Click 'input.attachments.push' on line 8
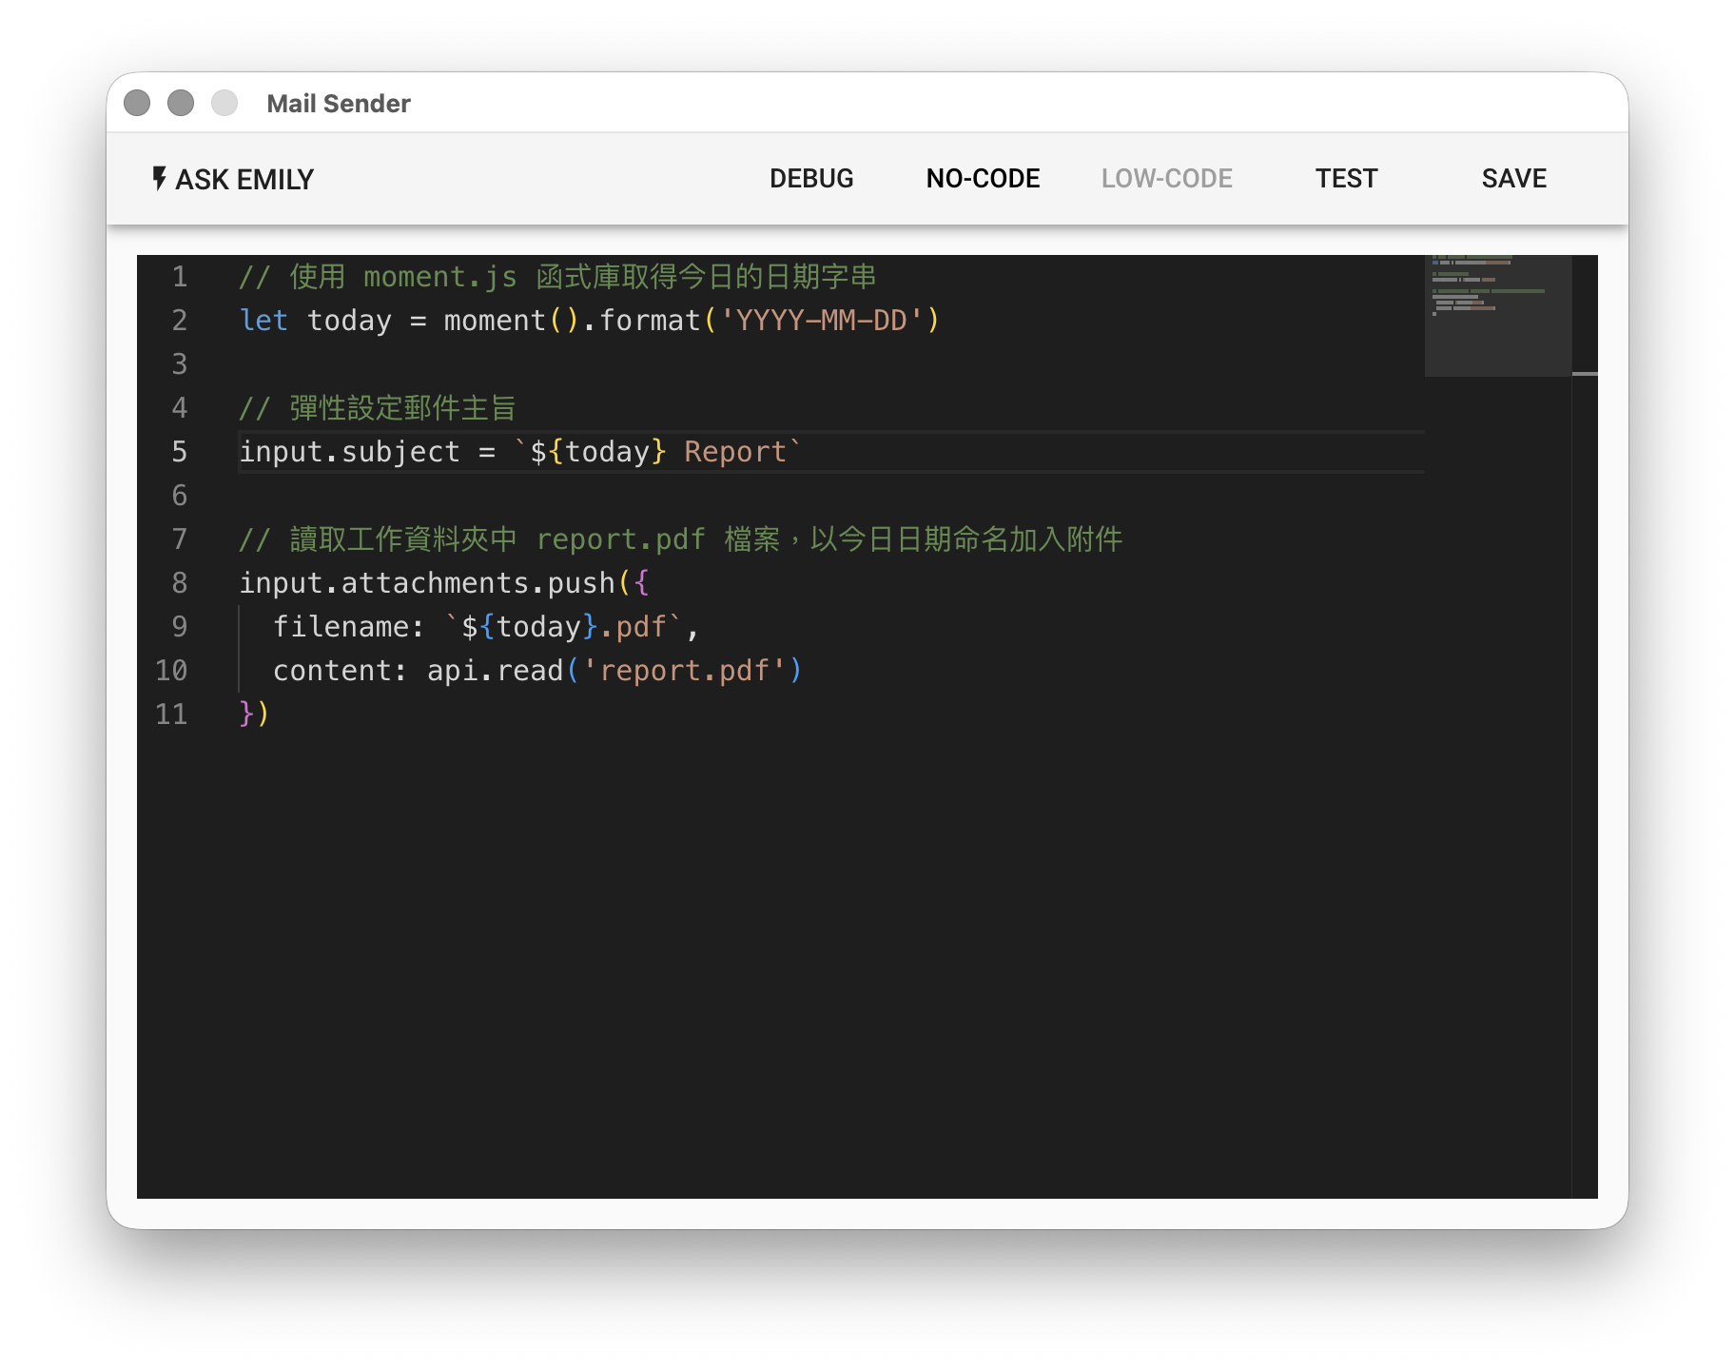 [x=426, y=583]
